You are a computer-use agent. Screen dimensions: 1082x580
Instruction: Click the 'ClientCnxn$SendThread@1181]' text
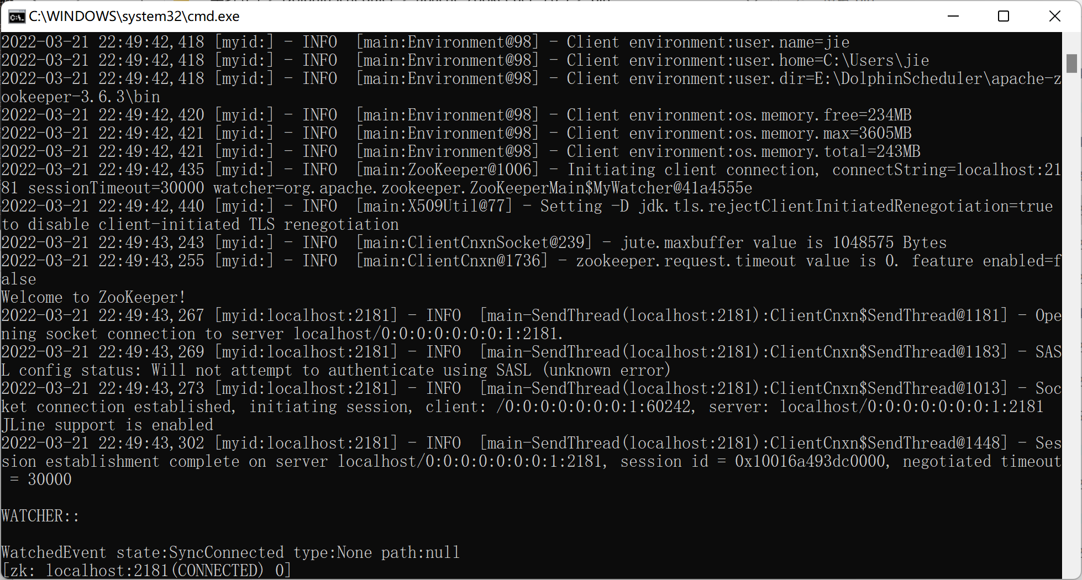pos(889,315)
